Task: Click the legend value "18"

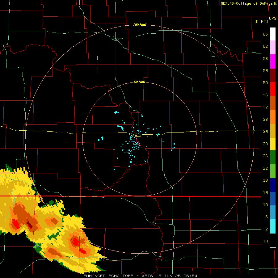Action: (265, 180)
